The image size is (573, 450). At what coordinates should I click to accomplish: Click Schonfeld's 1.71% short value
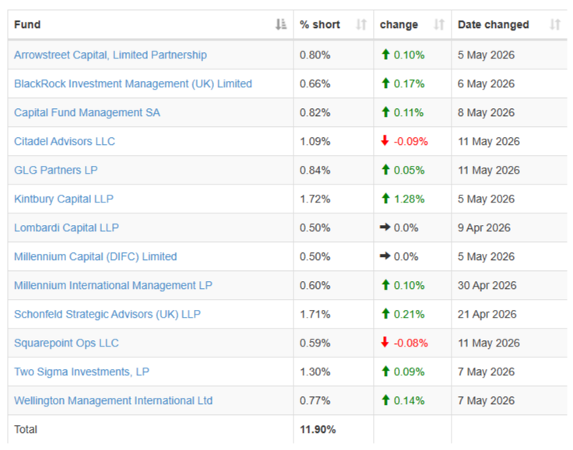coord(315,315)
